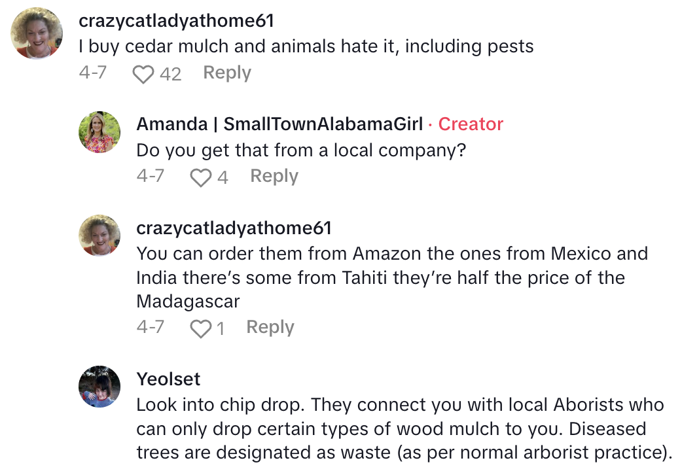This screenshot has height=471, width=699.
Task: Open the crazycatladyathome61 username above the Amazon reply
Action: pyautogui.click(x=234, y=228)
